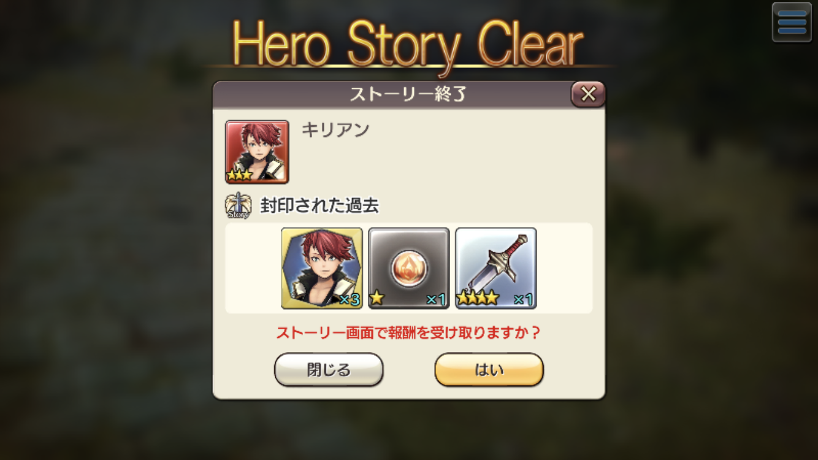Click the はい button
The width and height of the screenshot is (818, 460).
[489, 370]
